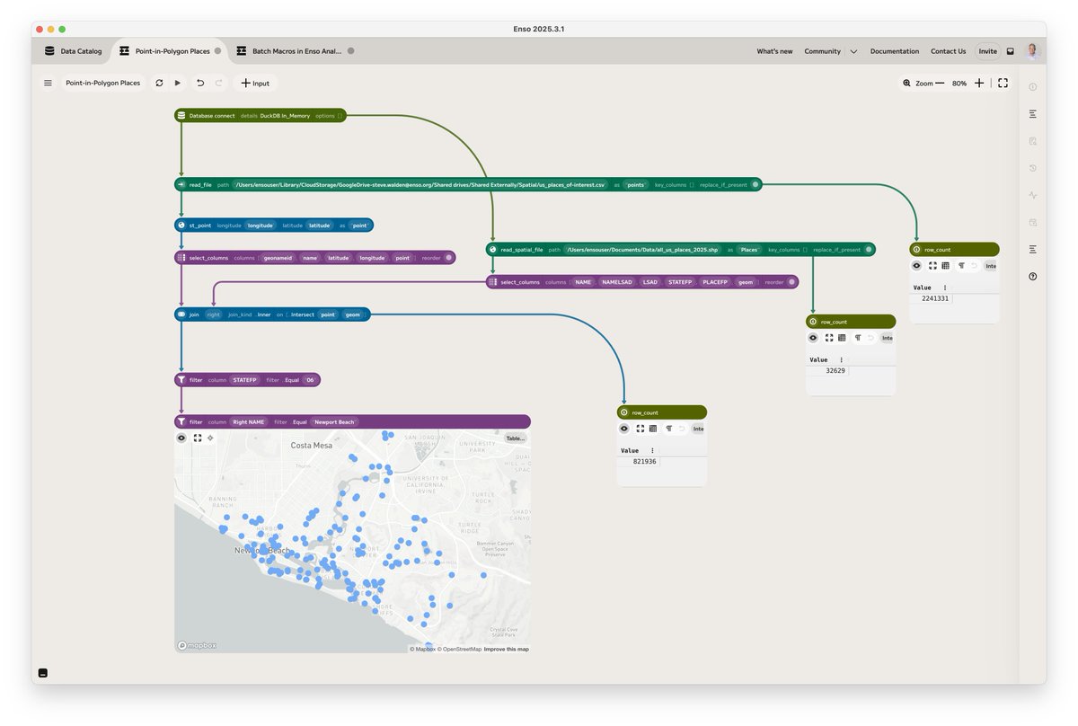Click the Improve this map link
Viewport: 1078px width, 726px height.
click(507, 649)
